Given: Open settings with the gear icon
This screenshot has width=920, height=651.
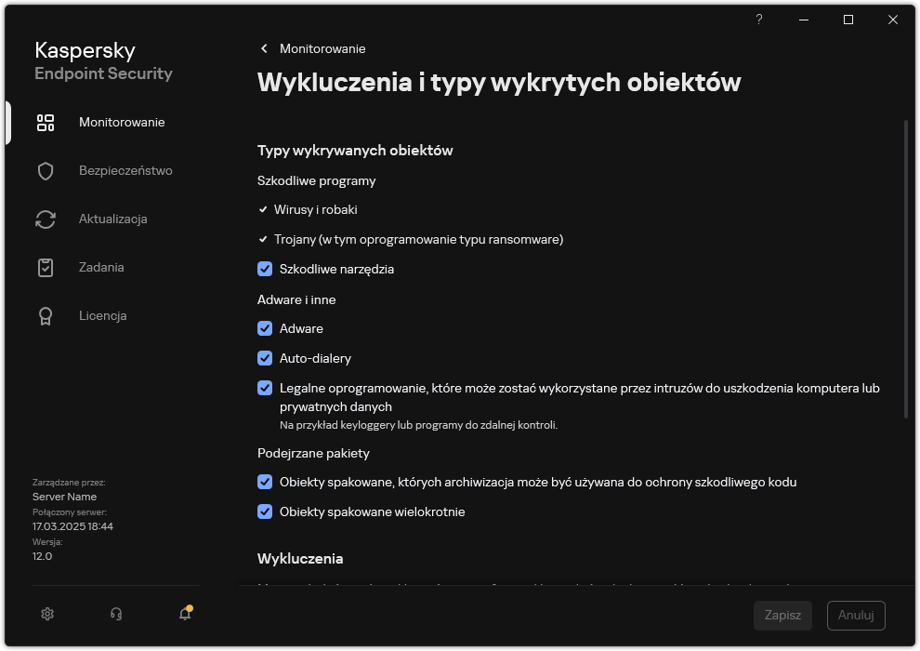Looking at the screenshot, I should 46,614.
